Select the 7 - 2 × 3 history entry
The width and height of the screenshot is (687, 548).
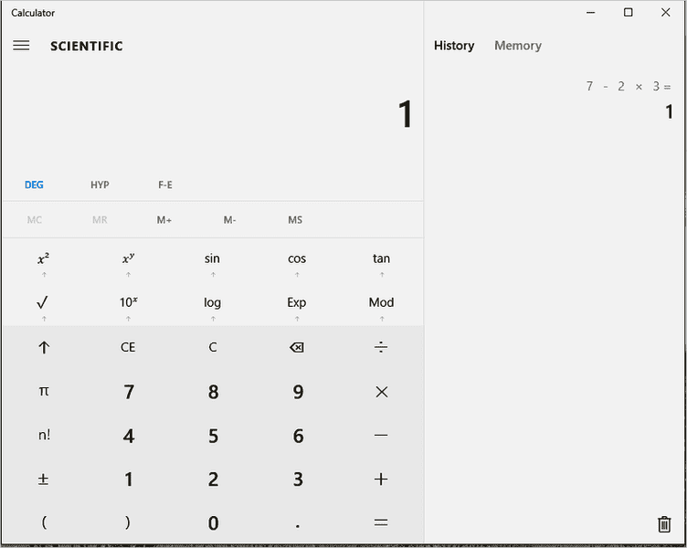pos(628,99)
